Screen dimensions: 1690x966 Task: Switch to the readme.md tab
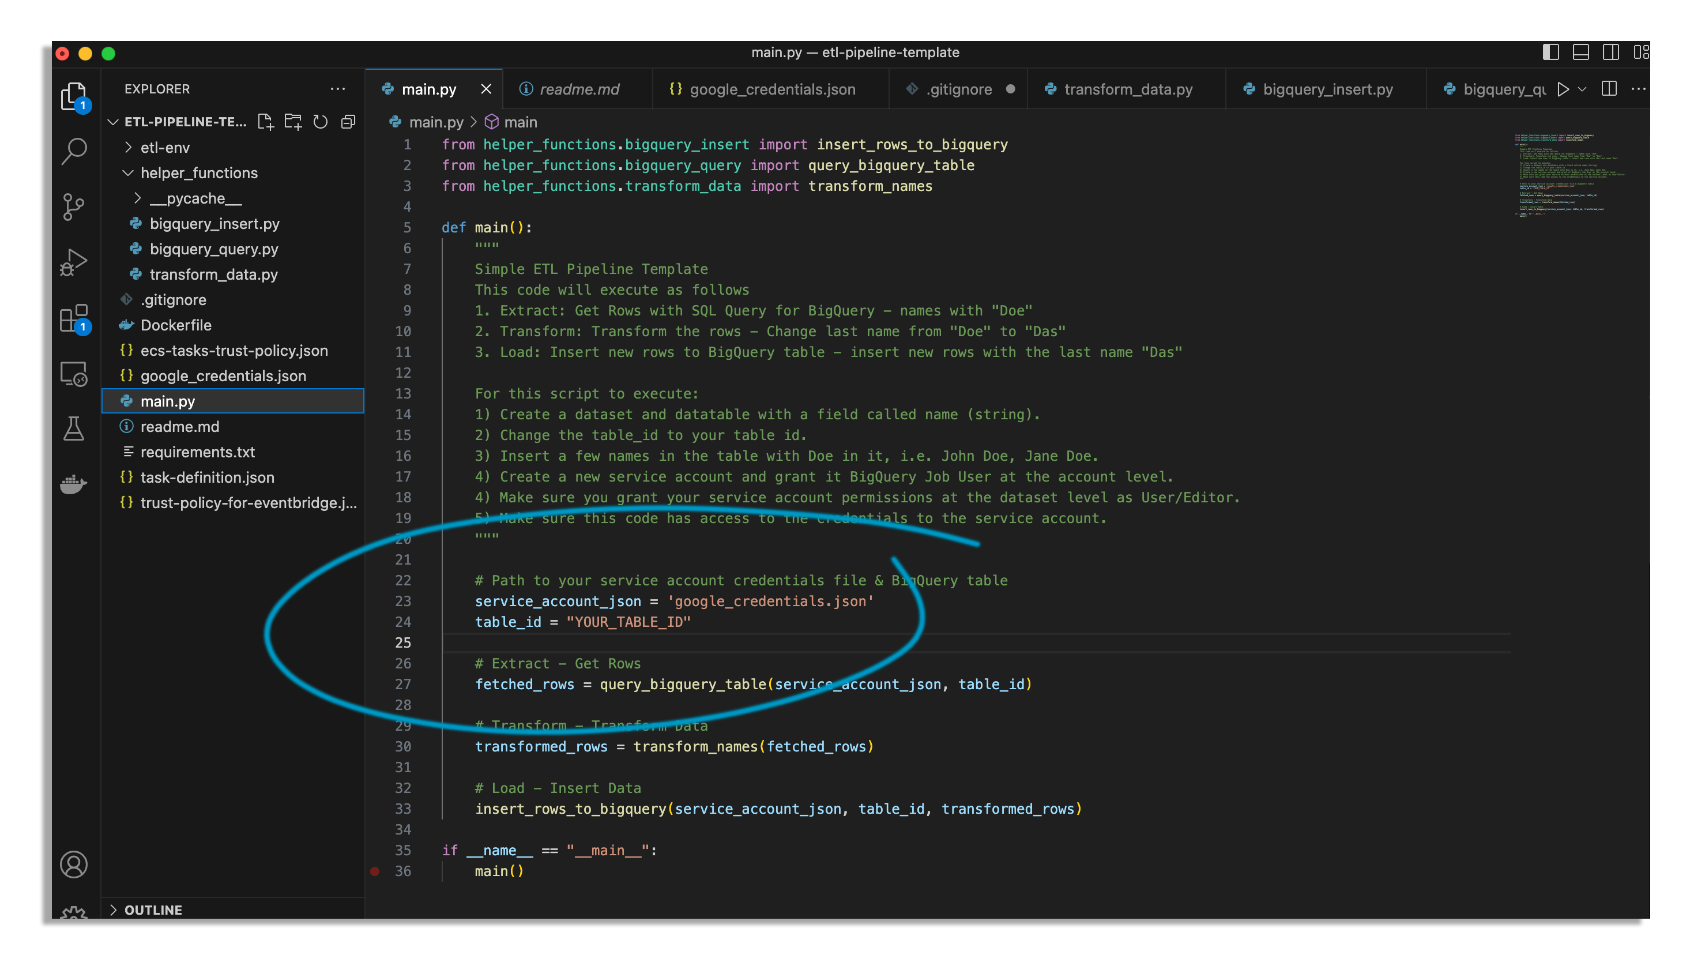click(x=578, y=89)
